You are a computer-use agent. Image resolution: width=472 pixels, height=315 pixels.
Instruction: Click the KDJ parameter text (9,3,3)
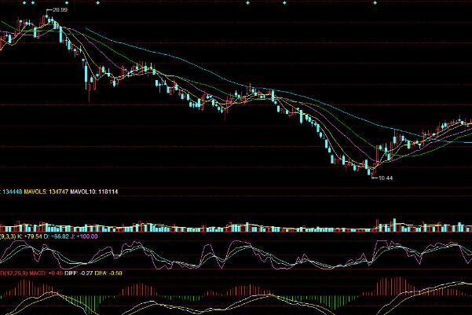(x=9, y=235)
